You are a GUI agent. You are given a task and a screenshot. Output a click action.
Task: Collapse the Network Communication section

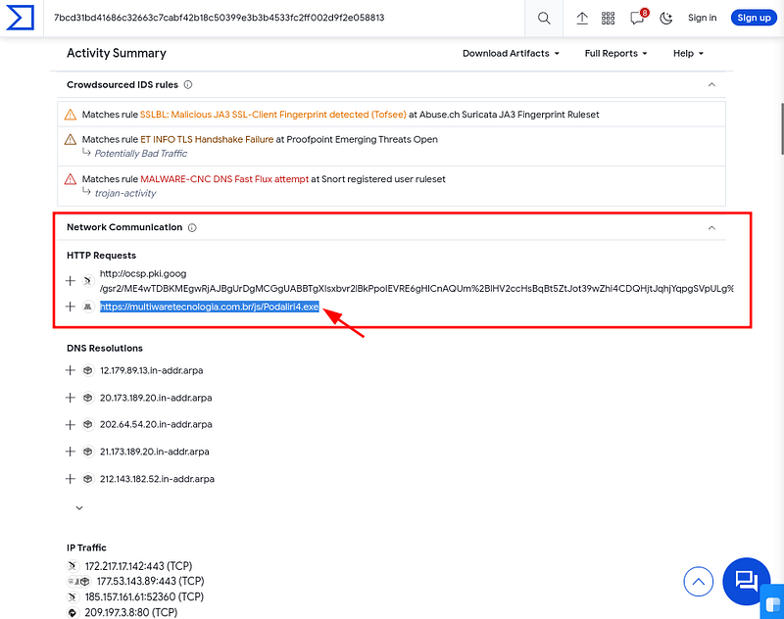point(711,228)
